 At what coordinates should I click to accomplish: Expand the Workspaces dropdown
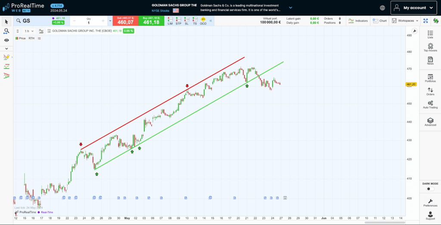tap(405, 21)
